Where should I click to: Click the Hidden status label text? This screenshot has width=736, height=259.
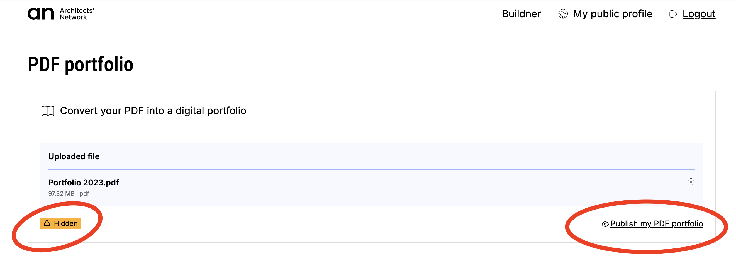coord(66,223)
